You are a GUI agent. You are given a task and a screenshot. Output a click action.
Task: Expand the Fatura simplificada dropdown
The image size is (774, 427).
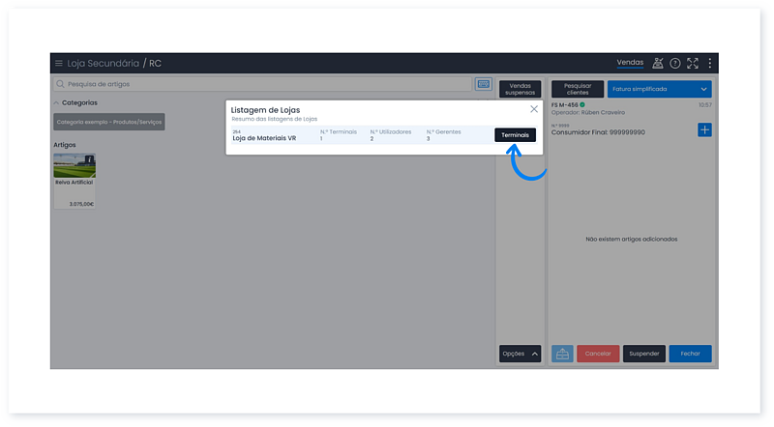point(661,89)
